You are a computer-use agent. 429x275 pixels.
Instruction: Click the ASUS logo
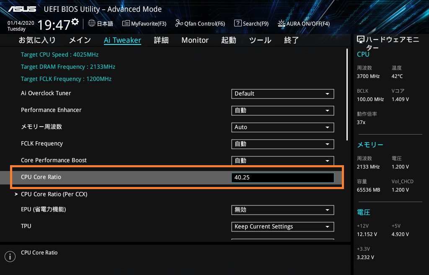[x=22, y=9]
